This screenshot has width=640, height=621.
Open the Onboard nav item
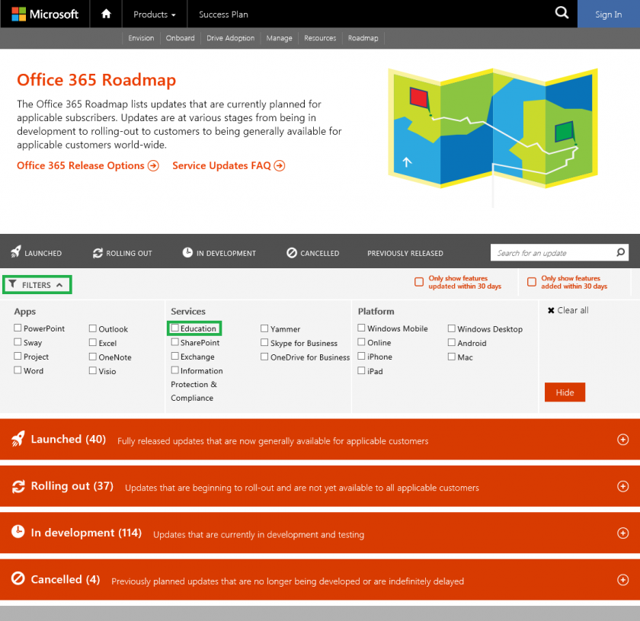point(180,38)
